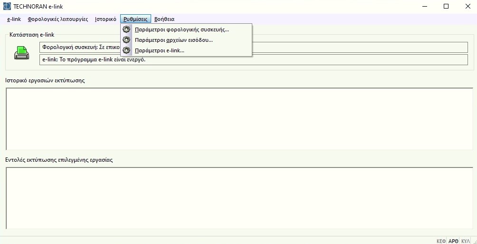The height and width of the screenshot is (244, 477).
Task: Click the Φορολογική συσκευή status field
Action: pos(253,47)
